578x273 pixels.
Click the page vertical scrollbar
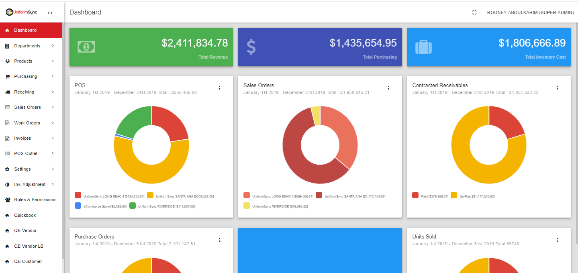coord(576,132)
